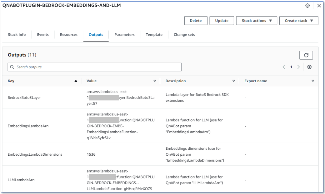Click the search magnifier icon
The height and width of the screenshot is (194, 325).
12,67
